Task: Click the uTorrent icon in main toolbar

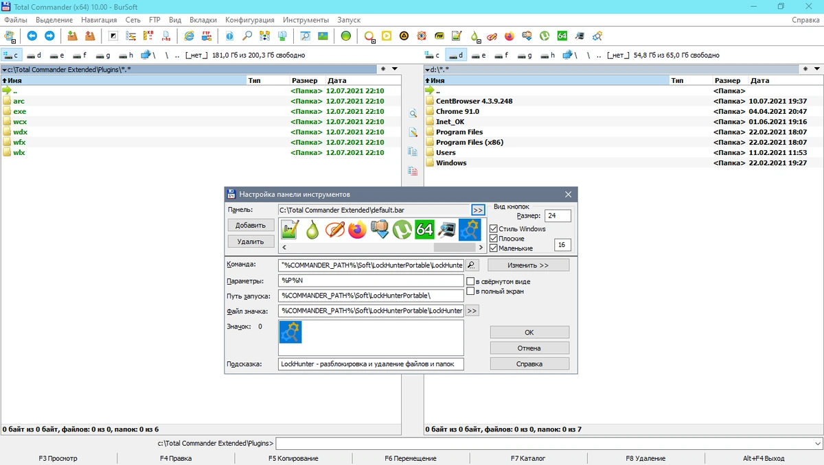Action: point(545,36)
